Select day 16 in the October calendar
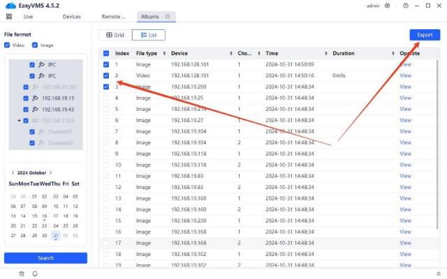The width and height of the screenshot is (447, 279). pyautogui.click(x=45, y=216)
